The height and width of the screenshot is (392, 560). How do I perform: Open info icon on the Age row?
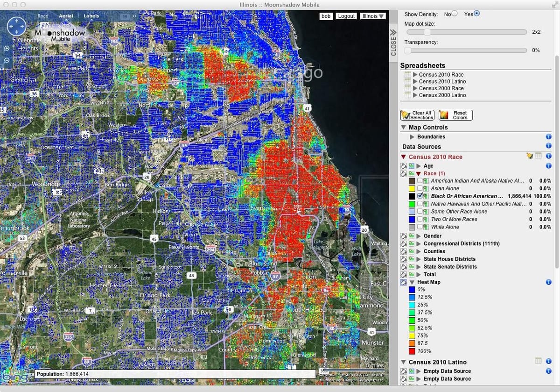click(x=548, y=165)
